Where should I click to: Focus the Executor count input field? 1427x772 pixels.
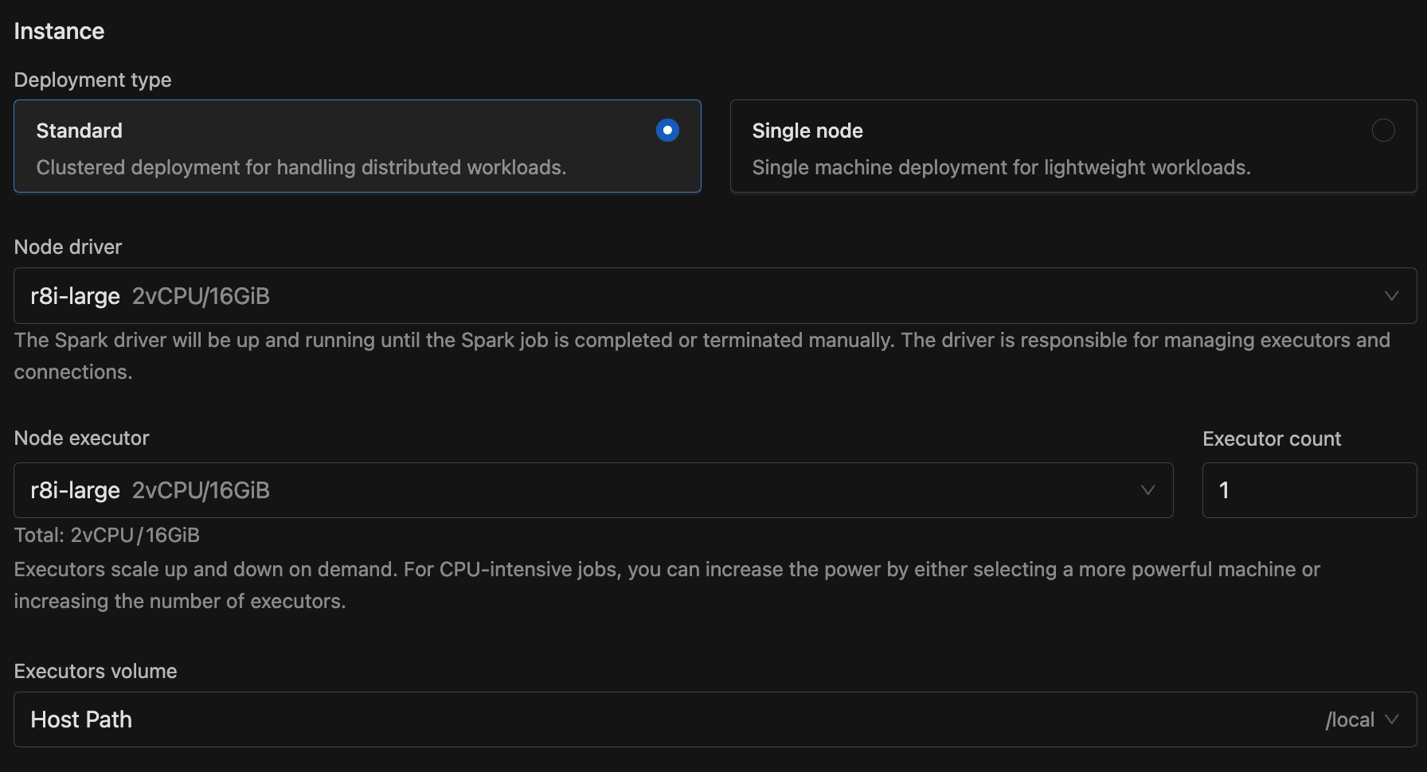click(x=1308, y=490)
